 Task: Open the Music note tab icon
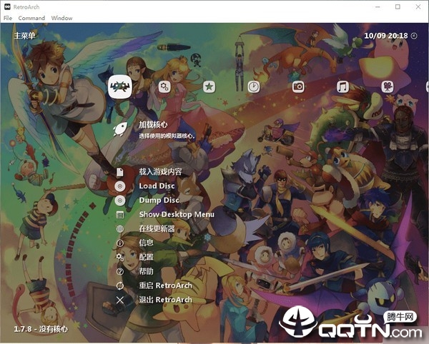(x=342, y=87)
